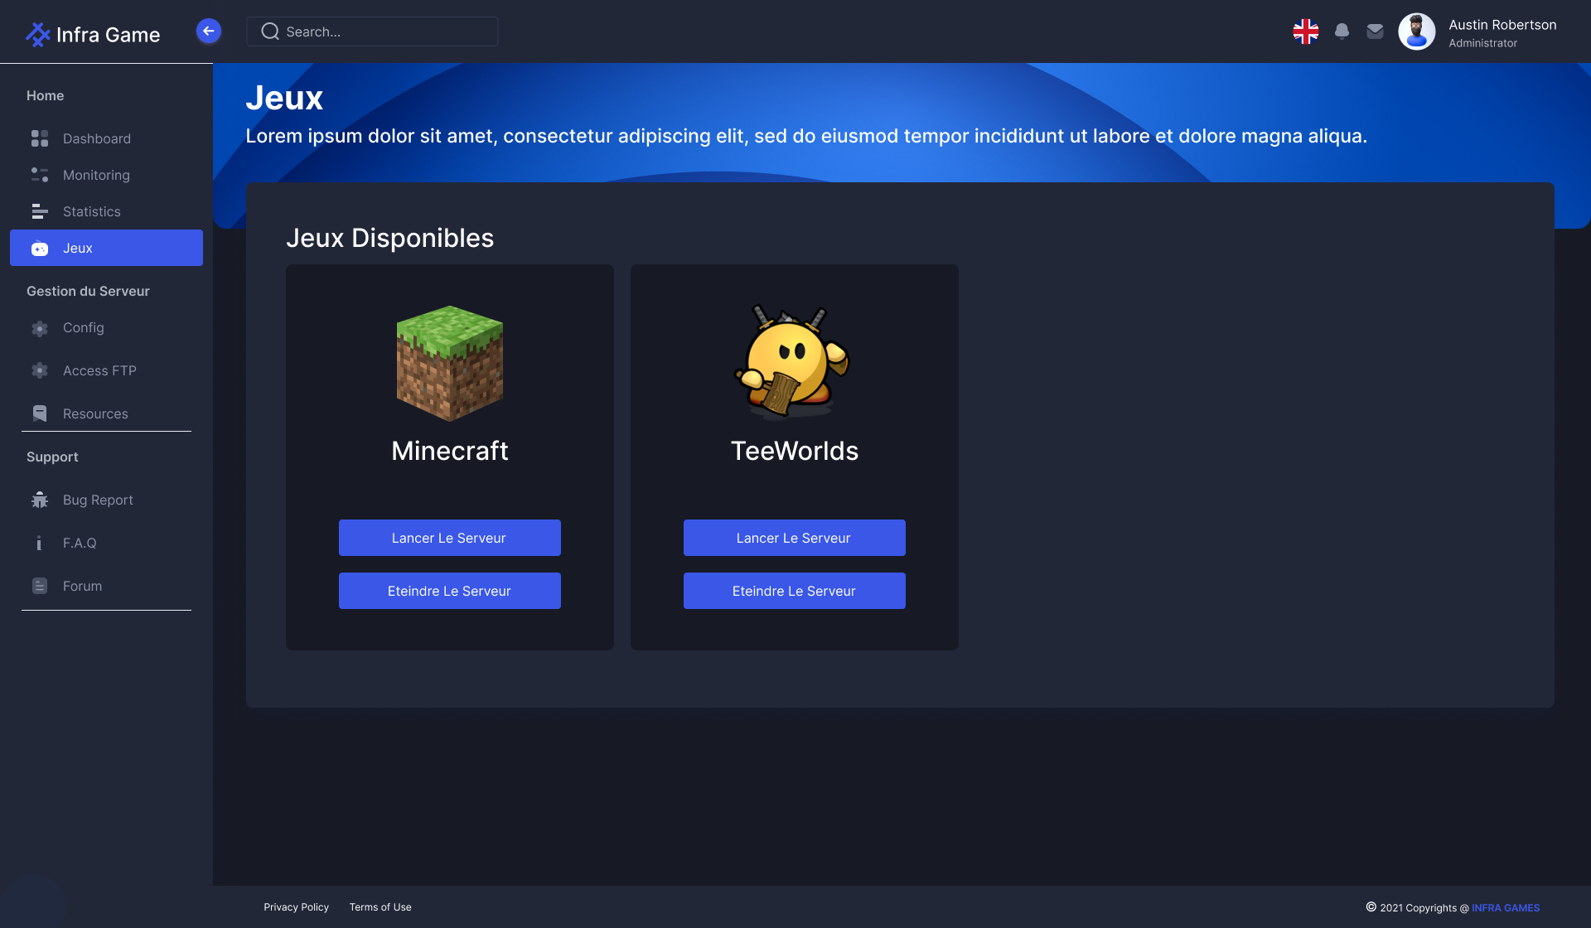Select the Jeux sidebar item
Screen dimensions: 1591x928
coord(106,248)
